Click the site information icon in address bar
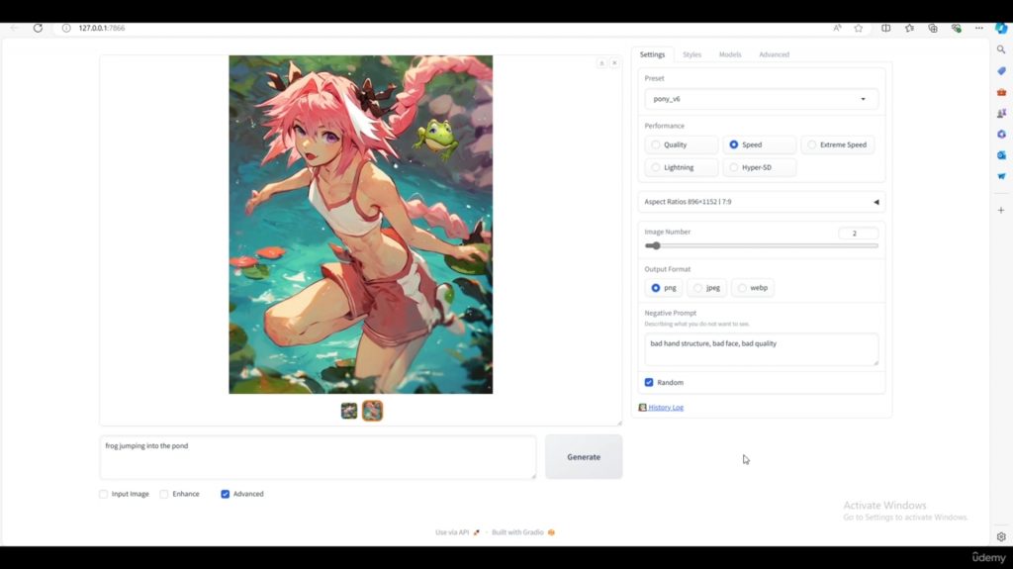Image resolution: width=1013 pixels, height=569 pixels. 66,28
